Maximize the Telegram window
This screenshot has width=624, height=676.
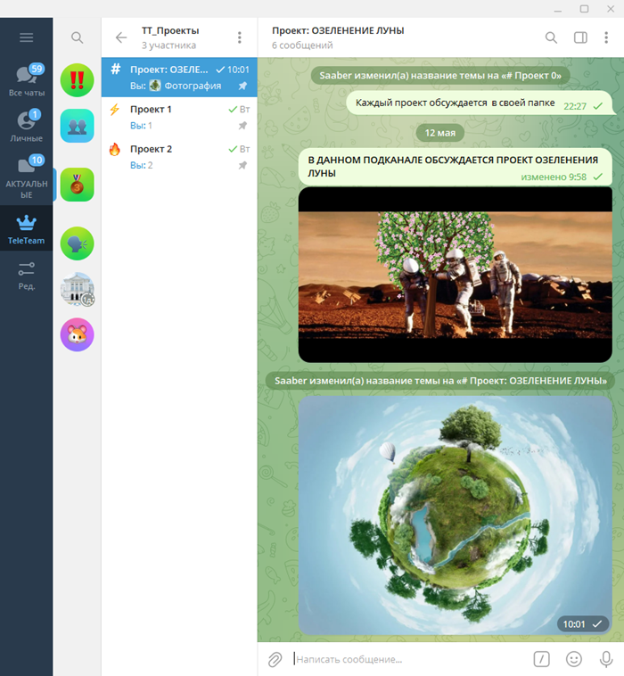[x=585, y=9]
